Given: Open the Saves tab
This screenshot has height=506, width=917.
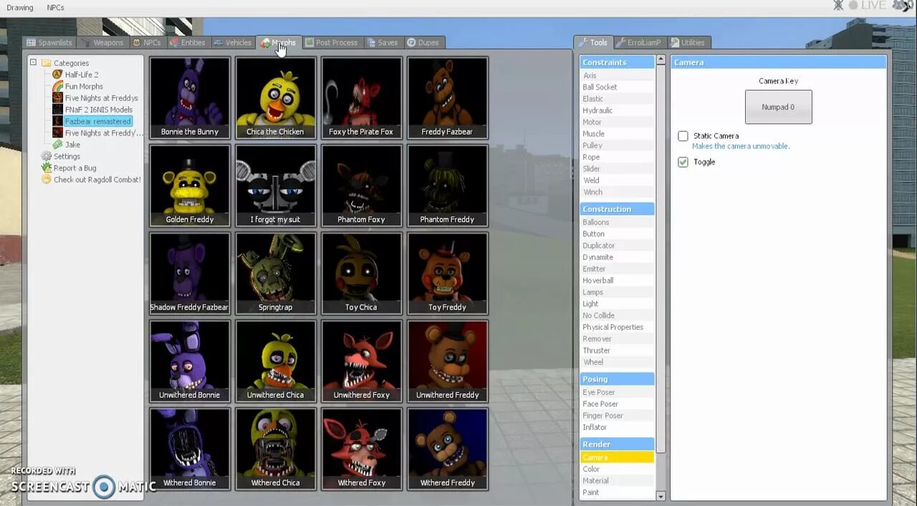Looking at the screenshot, I should [x=383, y=42].
